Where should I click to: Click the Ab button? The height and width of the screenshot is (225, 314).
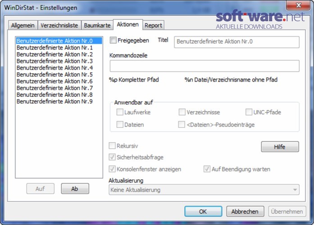[x=75, y=189]
